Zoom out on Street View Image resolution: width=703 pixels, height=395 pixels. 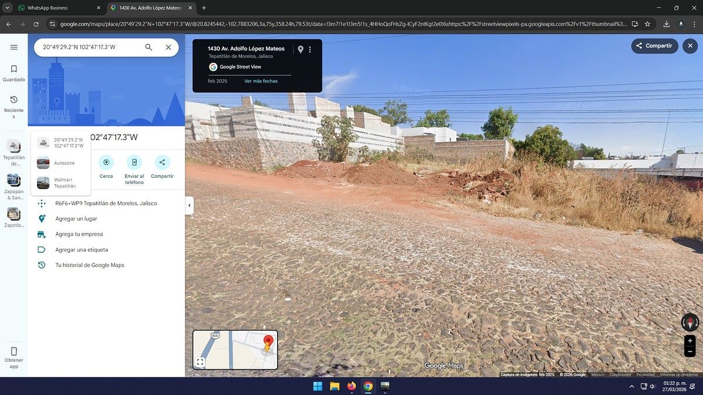(690, 352)
